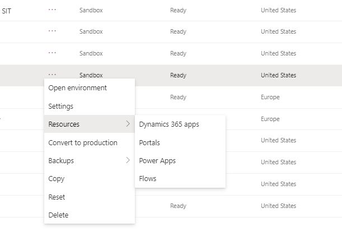
Task: Choose Settings in the context menu
Action: point(60,107)
